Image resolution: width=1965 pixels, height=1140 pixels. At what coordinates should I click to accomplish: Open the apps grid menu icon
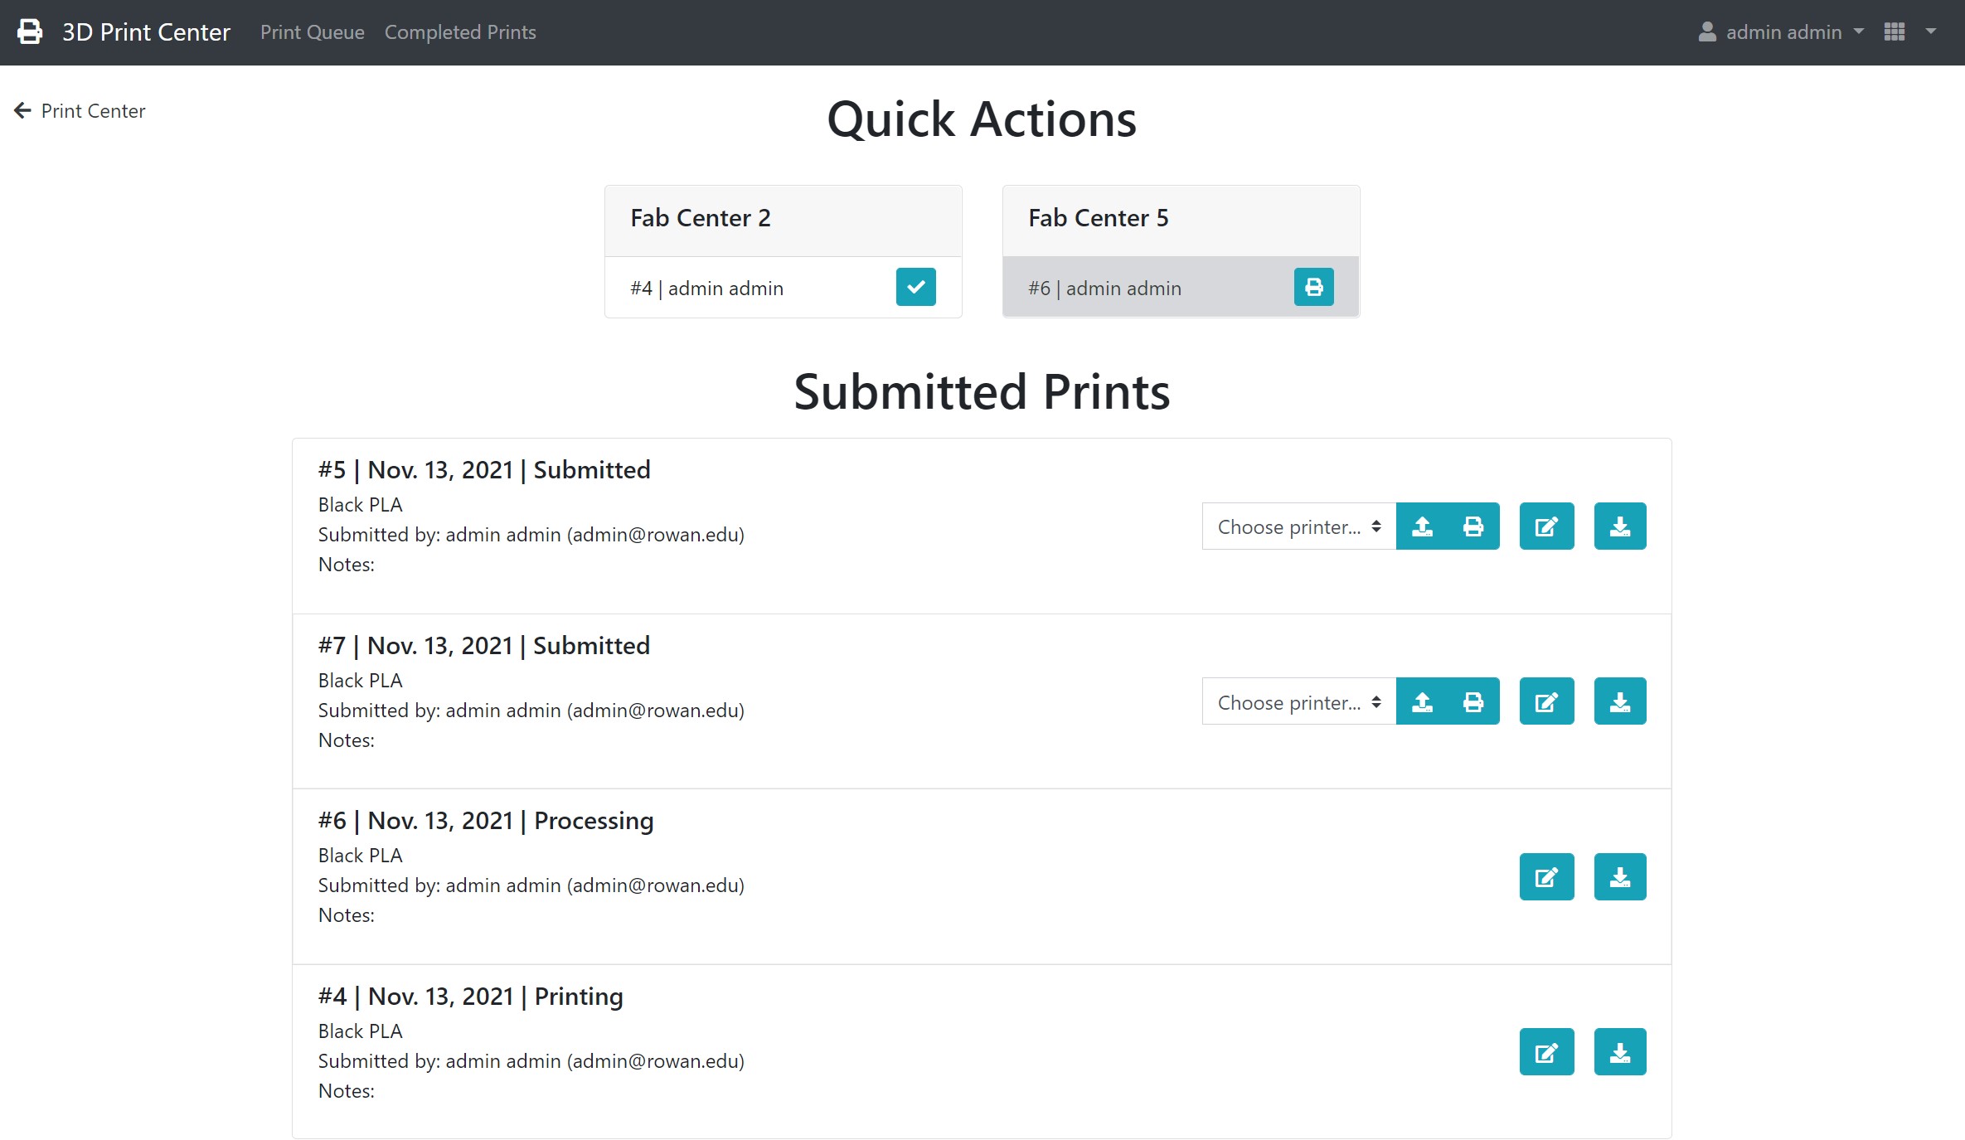point(1895,32)
